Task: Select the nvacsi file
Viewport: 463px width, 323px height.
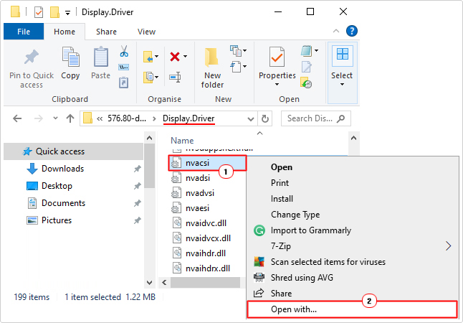Action: pos(207,163)
